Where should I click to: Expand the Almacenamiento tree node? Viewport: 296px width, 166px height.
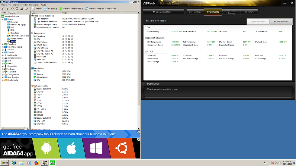[3, 58]
